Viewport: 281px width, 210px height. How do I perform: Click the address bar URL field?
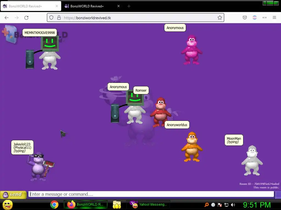136,18
